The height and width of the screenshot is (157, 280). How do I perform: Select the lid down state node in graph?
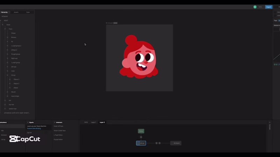176,143
